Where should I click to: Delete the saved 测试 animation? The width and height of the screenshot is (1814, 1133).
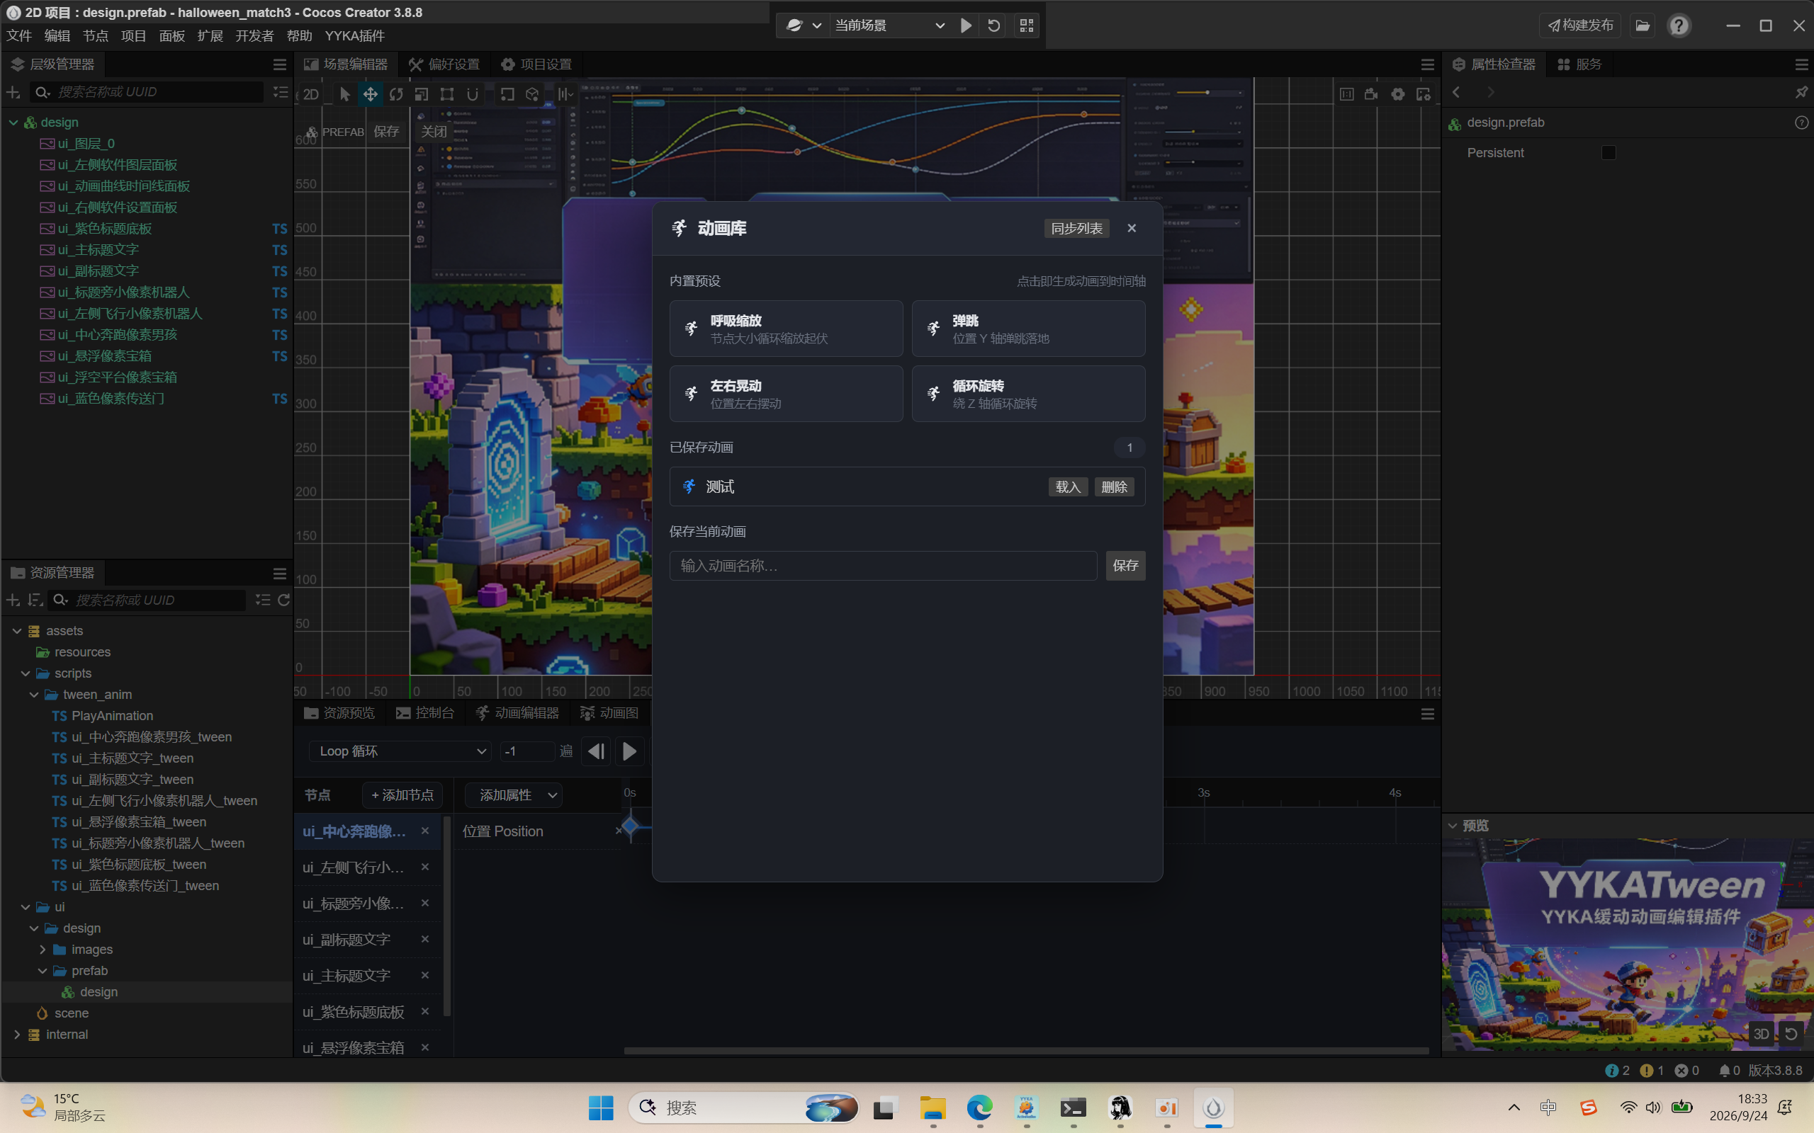click(1114, 487)
